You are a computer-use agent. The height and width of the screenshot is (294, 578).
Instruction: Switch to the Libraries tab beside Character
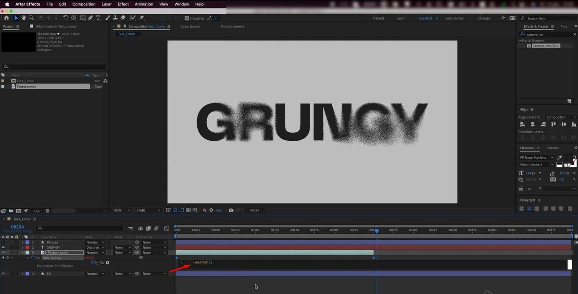click(553, 148)
